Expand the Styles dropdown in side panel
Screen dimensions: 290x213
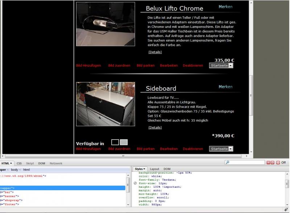(x=140, y=169)
